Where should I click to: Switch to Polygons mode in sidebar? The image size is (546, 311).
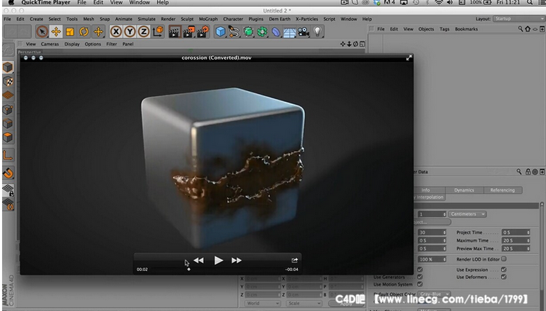[8, 137]
